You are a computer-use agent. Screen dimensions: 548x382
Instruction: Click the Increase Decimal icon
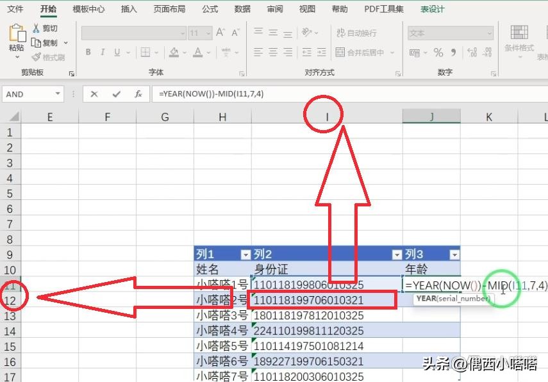pos(471,53)
